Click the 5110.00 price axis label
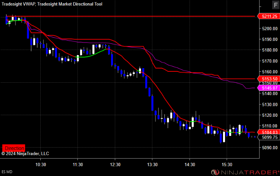 [270, 126]
